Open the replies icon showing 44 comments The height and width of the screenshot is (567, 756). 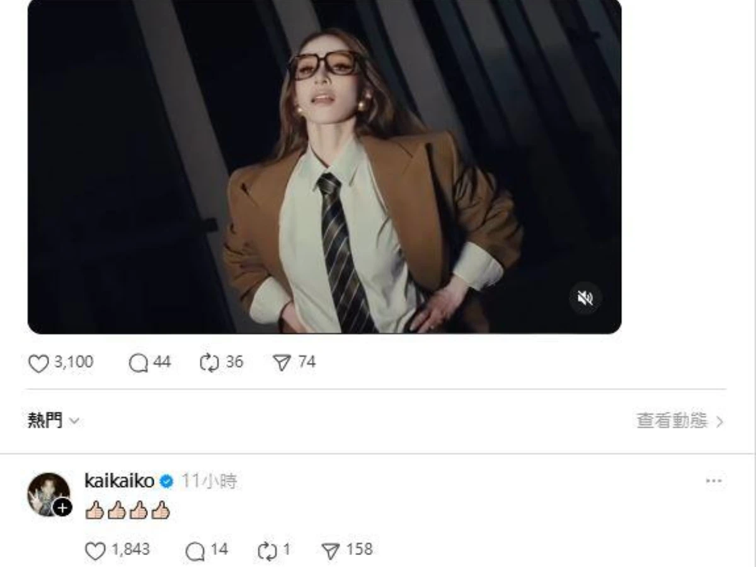(x=138, y=363)
